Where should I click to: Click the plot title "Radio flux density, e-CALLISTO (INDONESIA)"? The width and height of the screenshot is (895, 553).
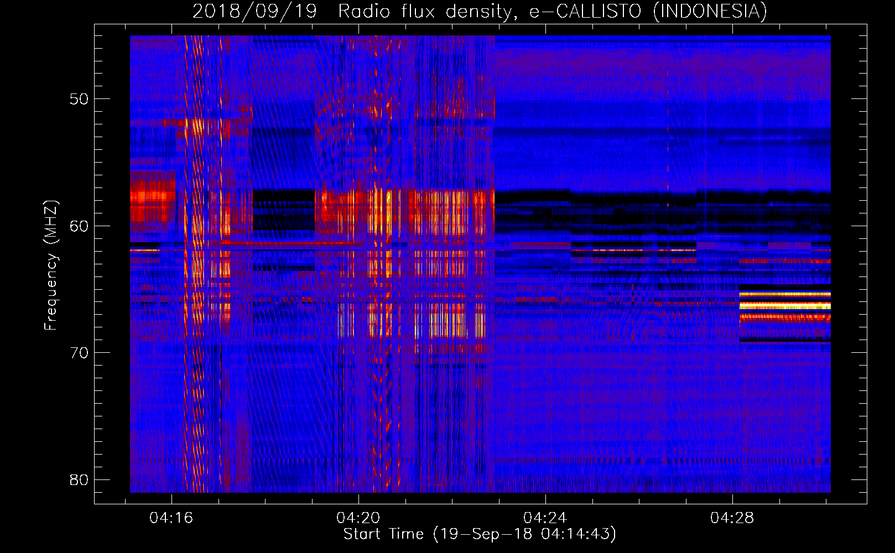pyautogui.click(x=553, y=12)
